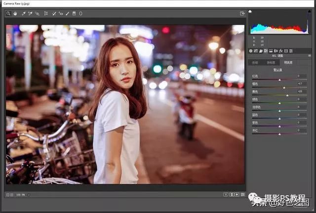
Task: Select the Crop tool
Action: tap(46, 14)
